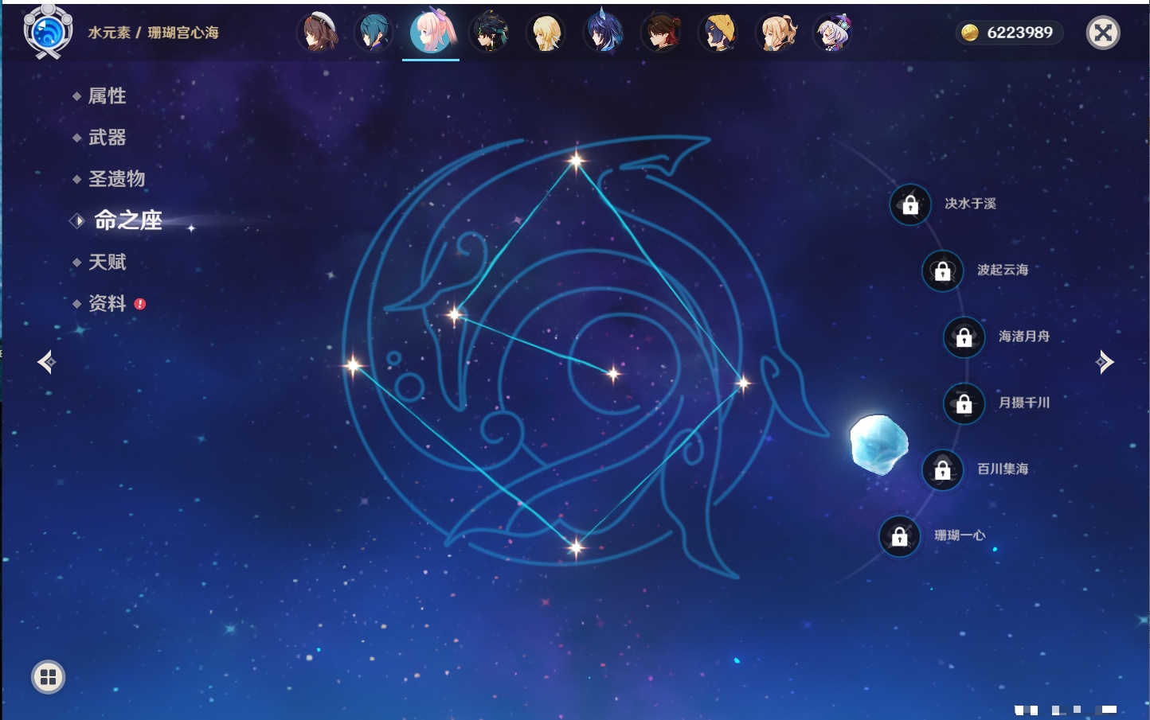
Task: Click the glowing white-blue constellation crystal
Action: pyautogui.click(x=878, y=444)
